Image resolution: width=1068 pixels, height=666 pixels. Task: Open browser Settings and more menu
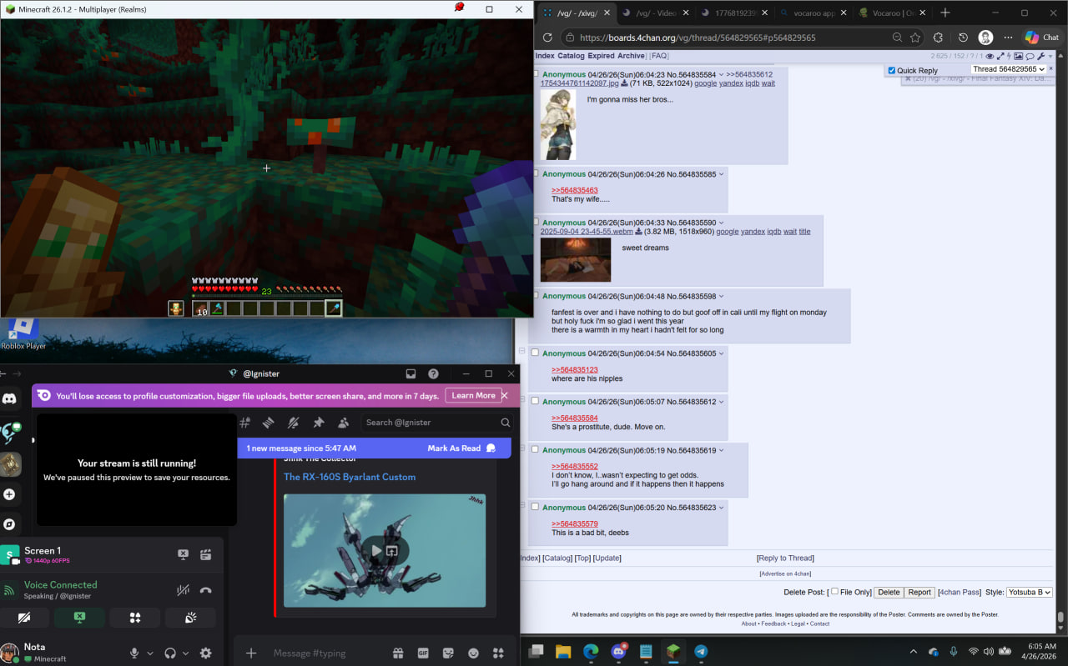[x=1008, y=38]
